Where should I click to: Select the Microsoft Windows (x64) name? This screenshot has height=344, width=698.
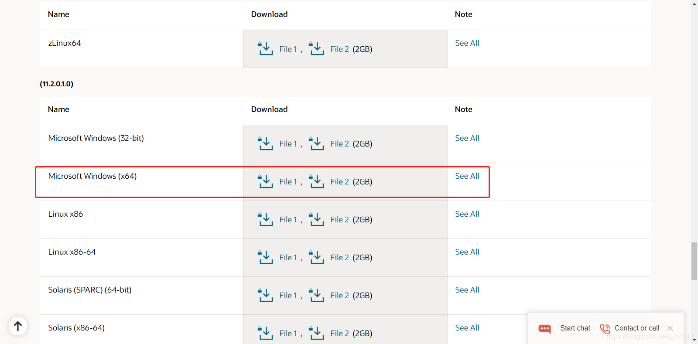[x=92, y=176]
